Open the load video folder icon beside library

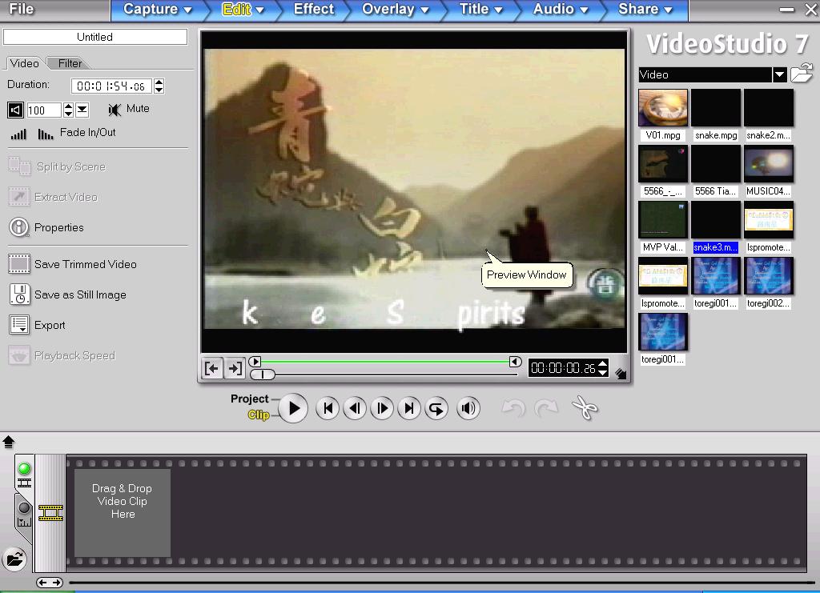click(802, 74)
